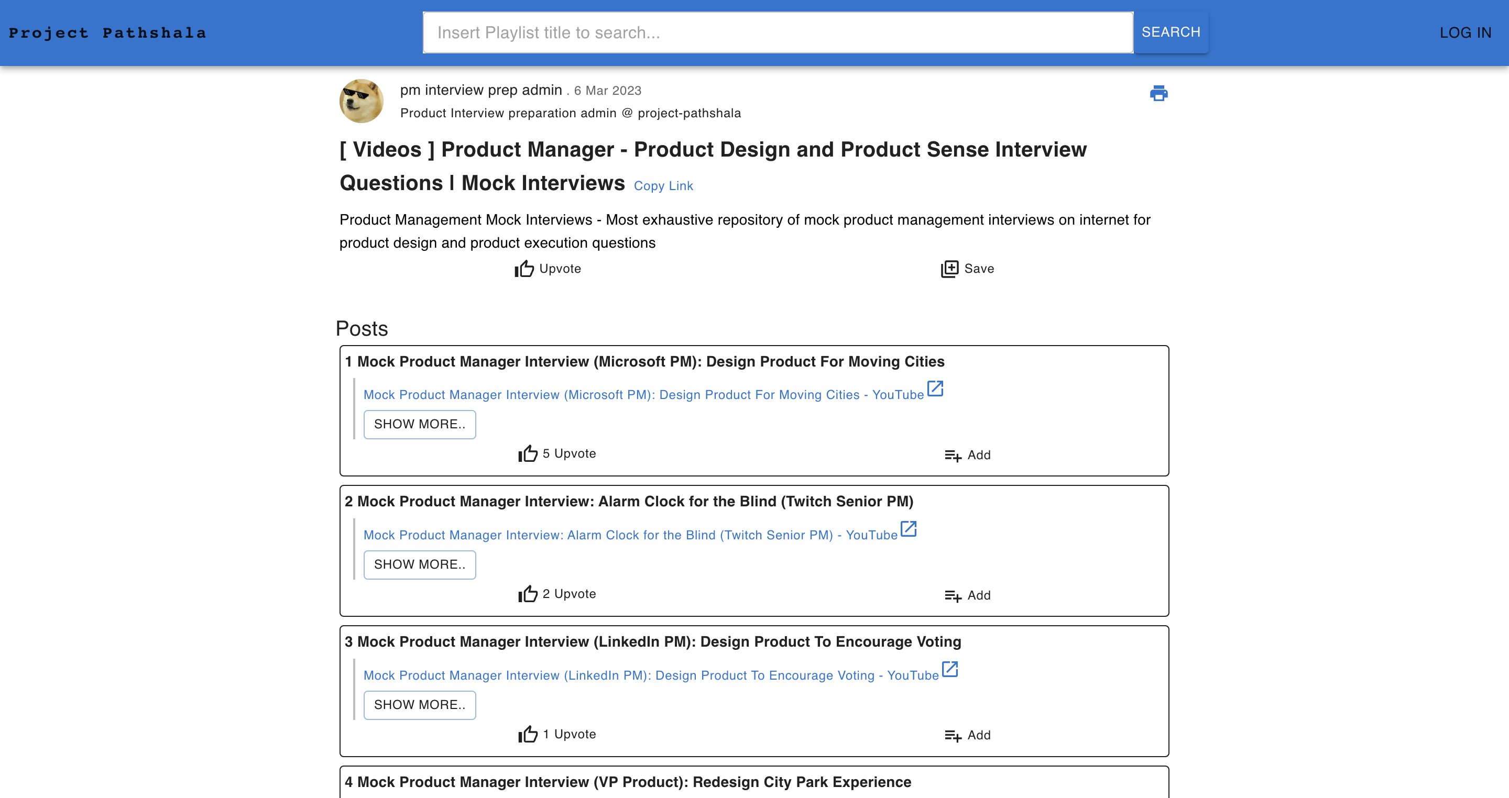Screen dimensions: 1509x798
Task: Expand SHOW MORE on Encourage Voting post
Action: (x=419, y=705)
